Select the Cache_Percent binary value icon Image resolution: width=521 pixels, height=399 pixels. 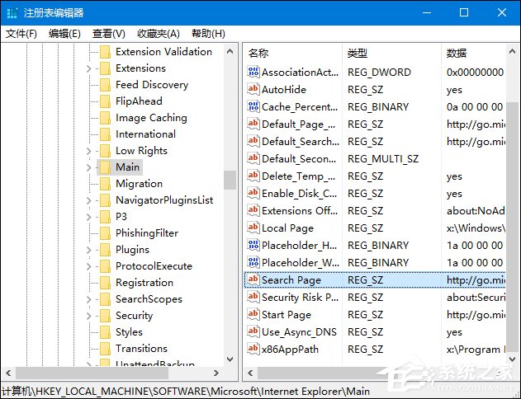(253, 106)
